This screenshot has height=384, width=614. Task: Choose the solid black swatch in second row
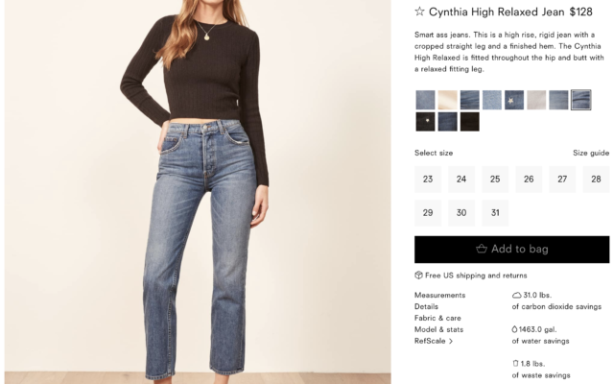[x=469, y=122]
